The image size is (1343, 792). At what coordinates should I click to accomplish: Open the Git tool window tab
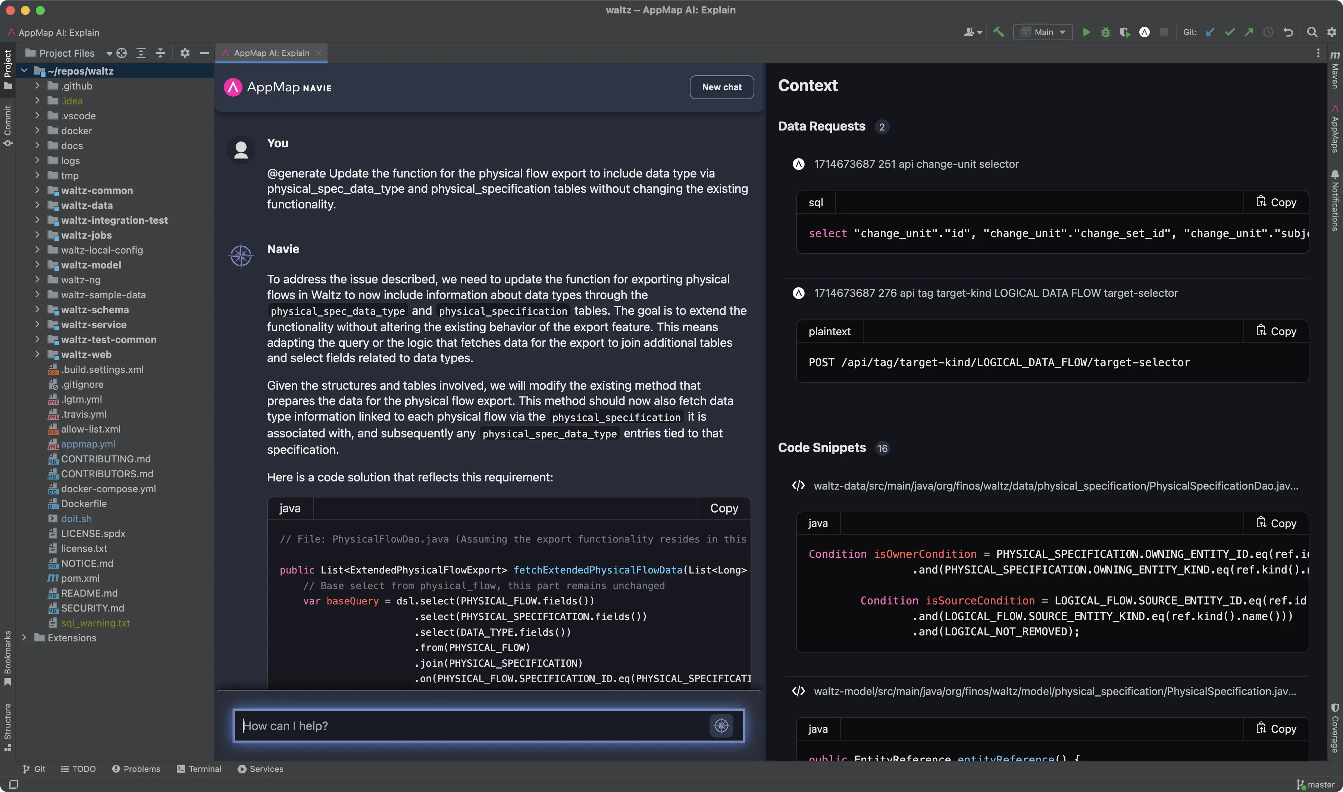[34, 769]
